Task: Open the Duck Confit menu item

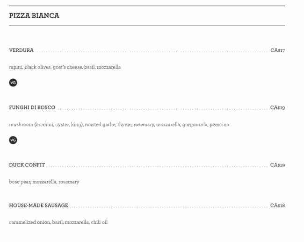Action: [27, 165]
